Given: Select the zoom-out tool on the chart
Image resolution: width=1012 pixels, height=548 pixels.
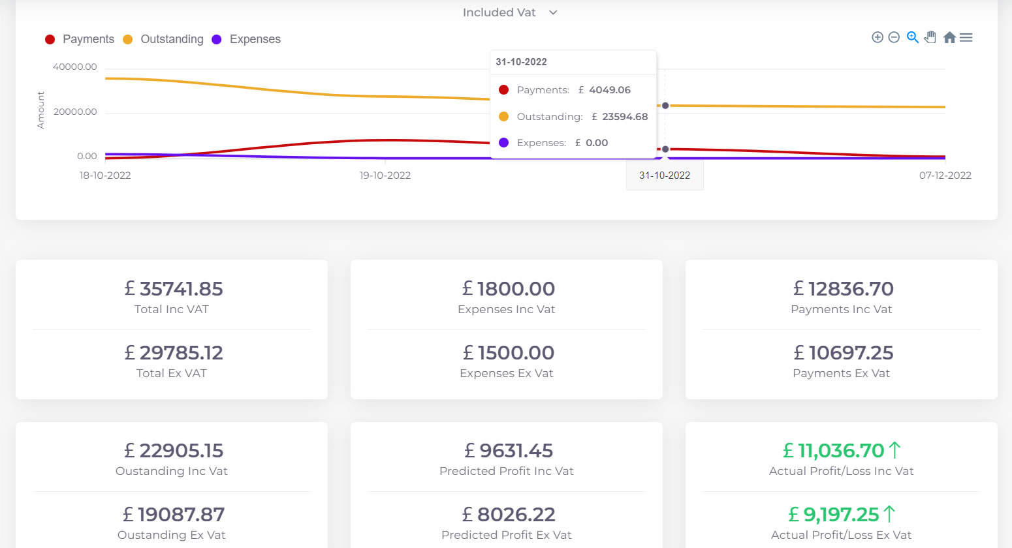Looking at the screenshot, I should tap(893, 37).
